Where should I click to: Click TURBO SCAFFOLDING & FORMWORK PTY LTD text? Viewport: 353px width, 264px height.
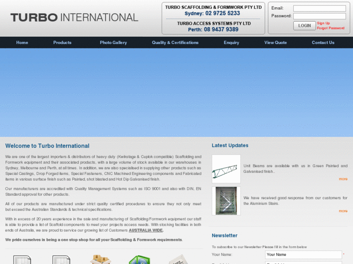tap(214, 7)
